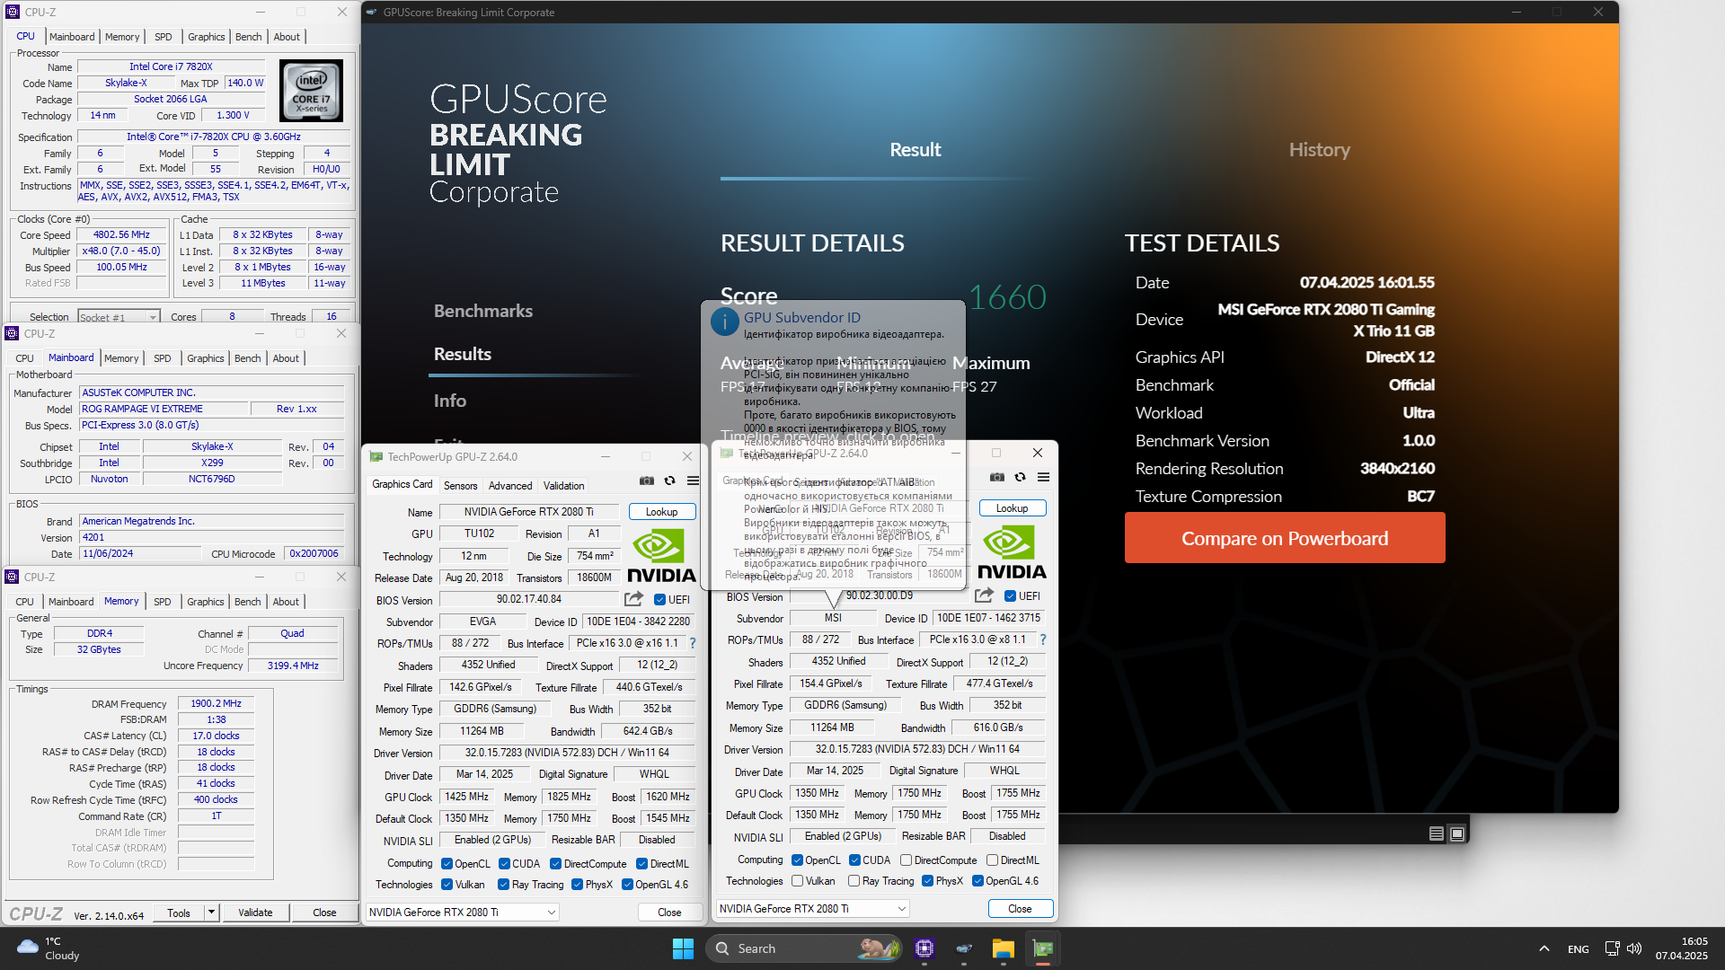The height and width of the screenshot is (970, 1725).
Task: Switch to Advanced tab in left GPU-Z
Action: (x=510, y=486)
